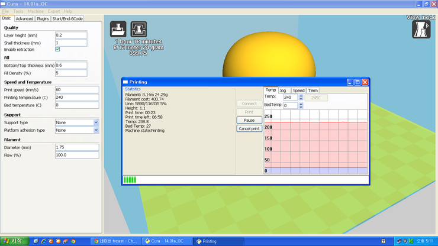This screenshot has width=438, height=246.
Task: Click 'Machine state:Printing' text
Action: click(x=144, y=131)
